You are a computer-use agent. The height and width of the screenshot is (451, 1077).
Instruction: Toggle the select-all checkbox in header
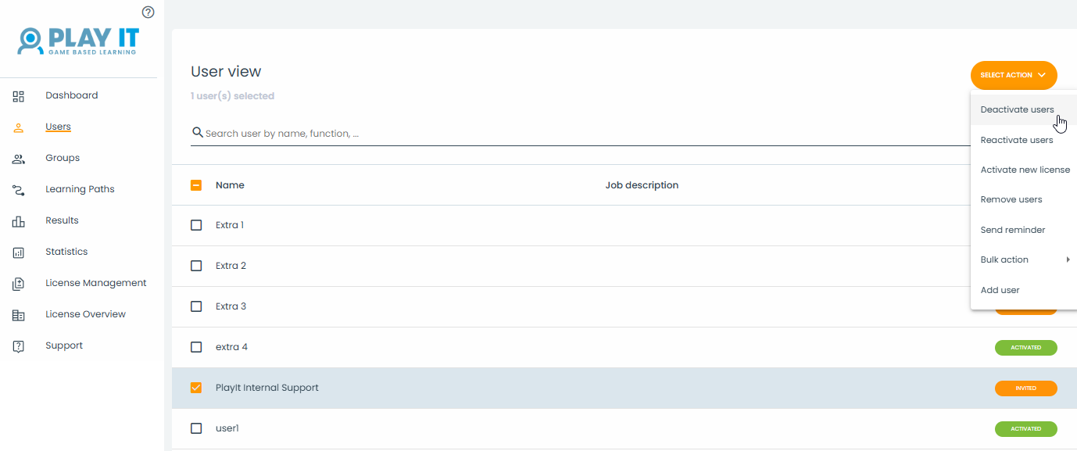tap(196, 185)
